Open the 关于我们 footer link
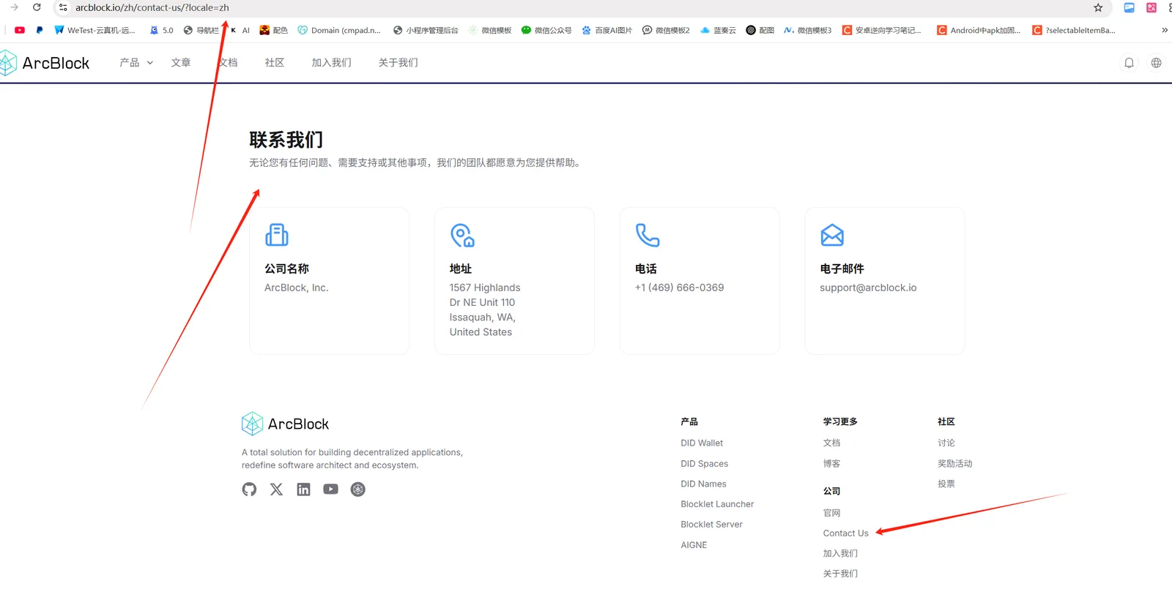This screenshot has height=589, width=1172. click(x=840, y=574)
